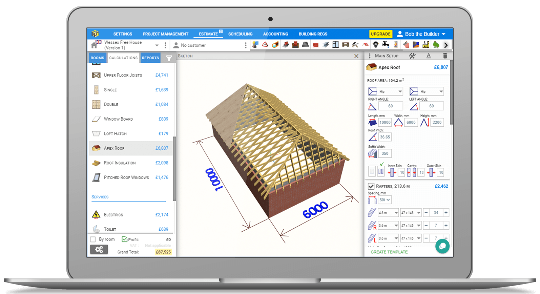This screenshot has width=540, height=294.
Task: Click the green tree landscaping icon
Action: pos(436,45)
